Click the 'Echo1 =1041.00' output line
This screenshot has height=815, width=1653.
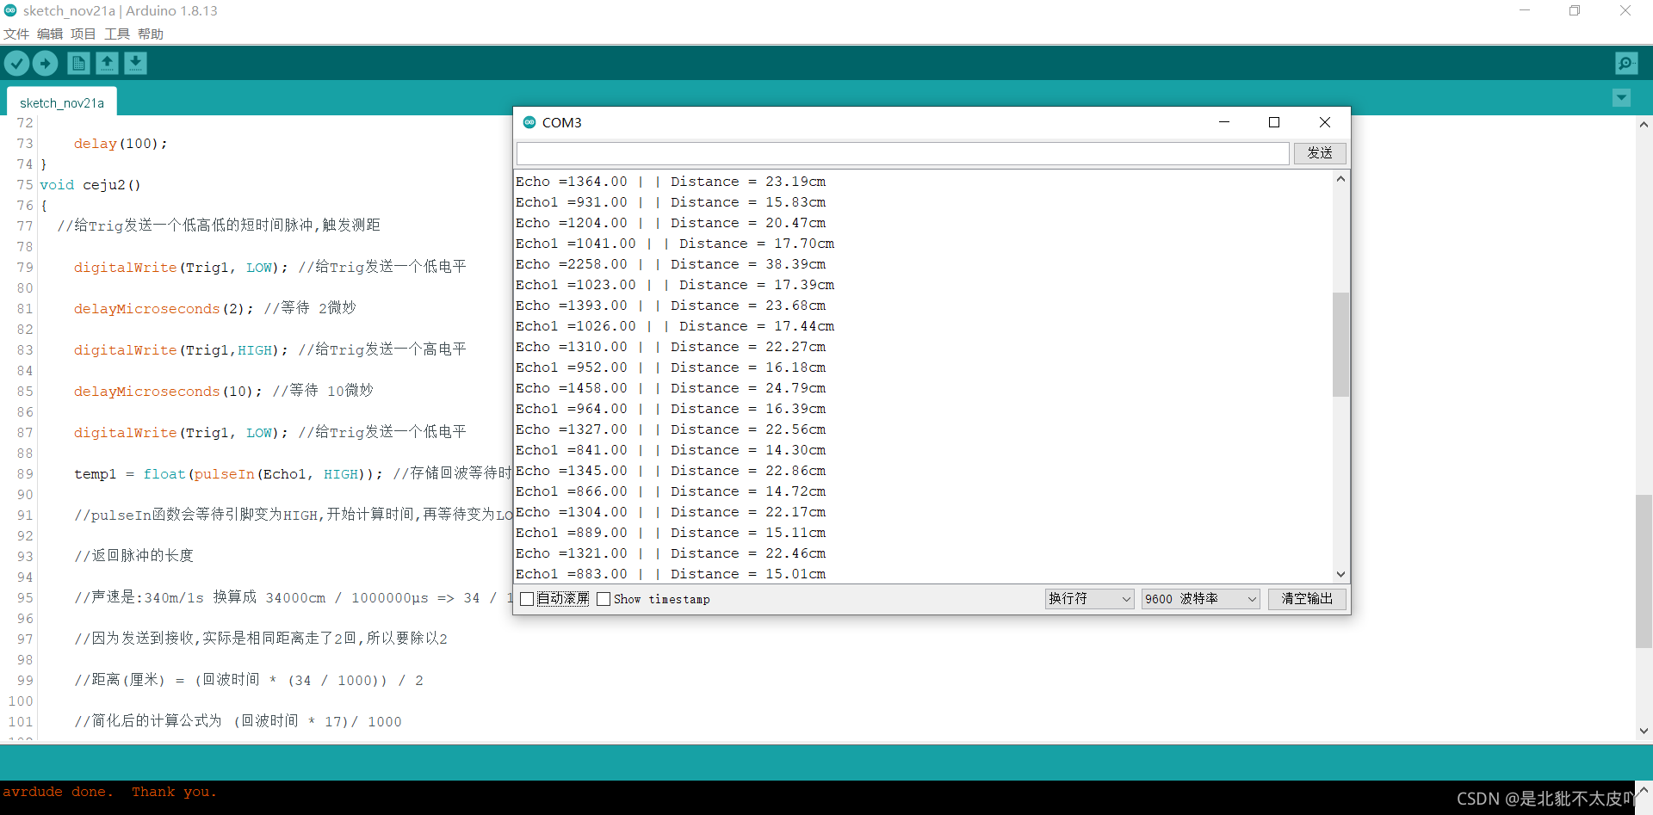(x=675, y=244)
